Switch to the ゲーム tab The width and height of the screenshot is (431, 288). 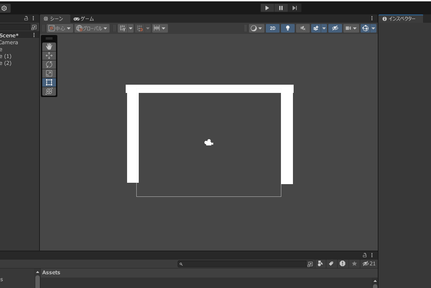(84, 19)
